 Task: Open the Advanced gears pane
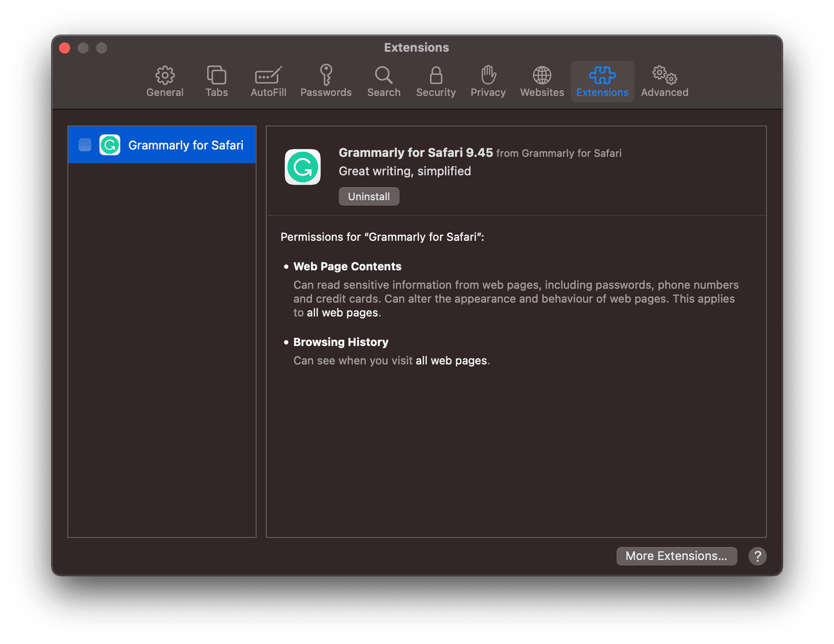coord(665,82)
